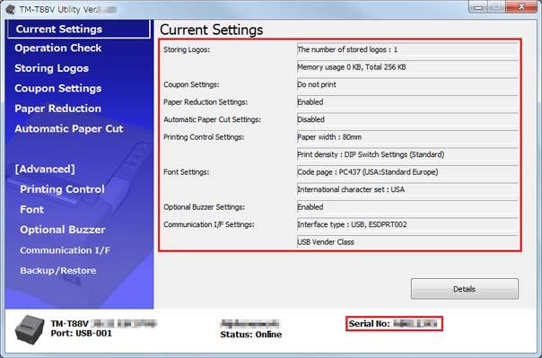Select the Current Settings menu item
The image size is (542, 358).
coord(78,29)
